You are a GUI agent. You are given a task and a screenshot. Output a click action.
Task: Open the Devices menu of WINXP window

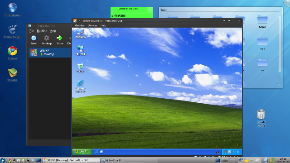pyautogui.click(x=92, y=25)
